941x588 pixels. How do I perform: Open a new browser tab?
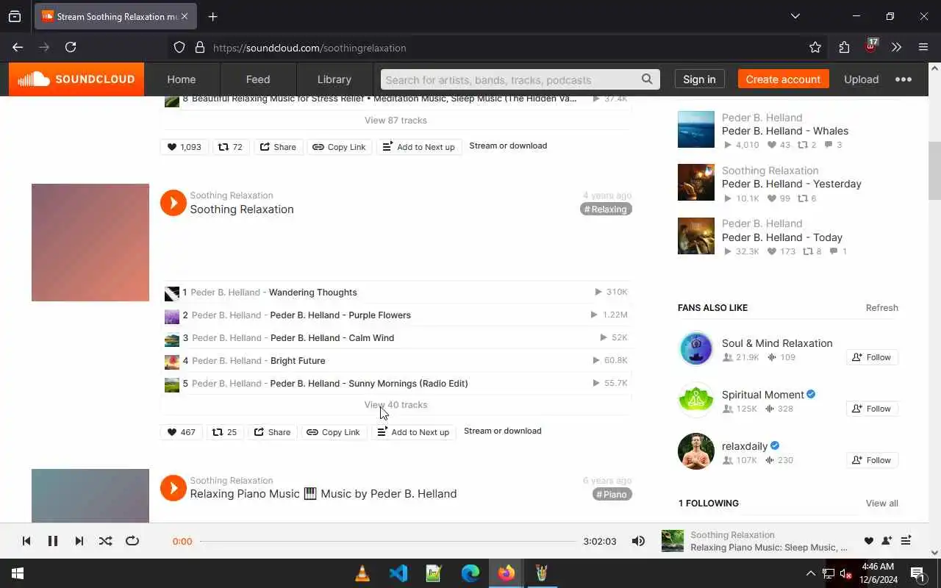[212, 16]
